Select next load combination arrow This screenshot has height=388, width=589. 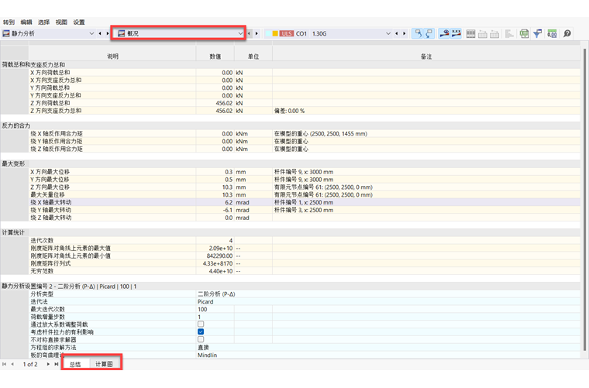[405, 33]
